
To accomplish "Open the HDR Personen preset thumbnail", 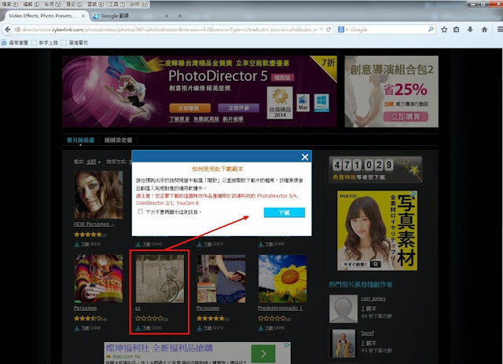I will click(98, 195).
